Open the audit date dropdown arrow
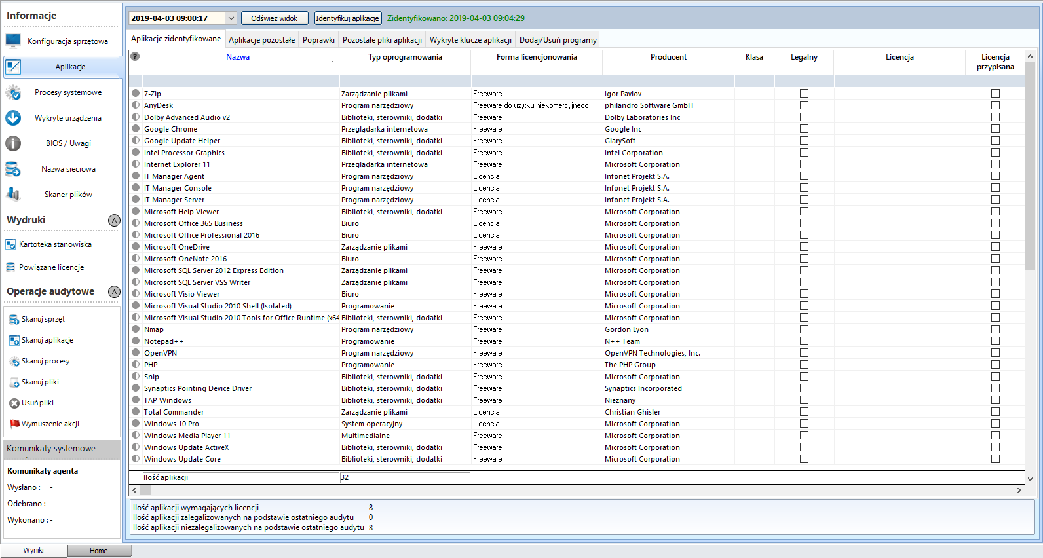Viewport: 1043px width, 558px height. (x=231, y=18)
